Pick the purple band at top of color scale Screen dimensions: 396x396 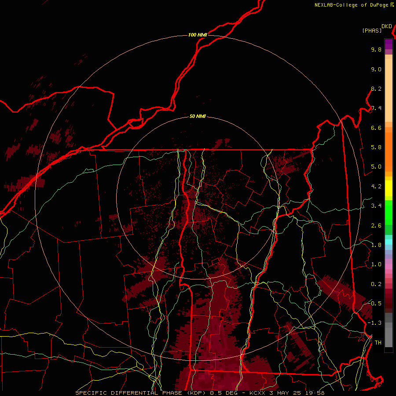389,44
